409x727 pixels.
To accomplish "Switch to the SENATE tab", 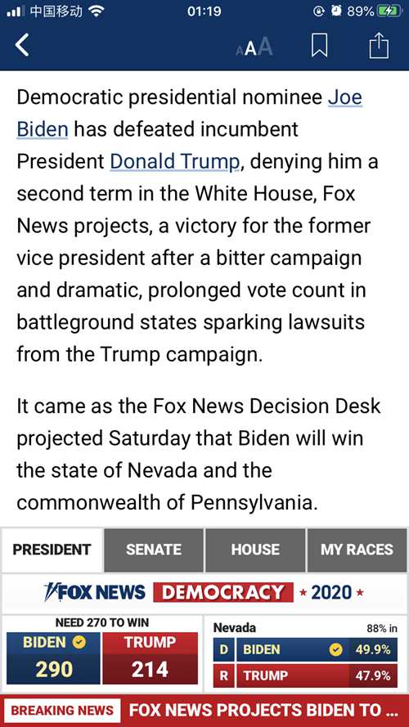I will 154,550.
